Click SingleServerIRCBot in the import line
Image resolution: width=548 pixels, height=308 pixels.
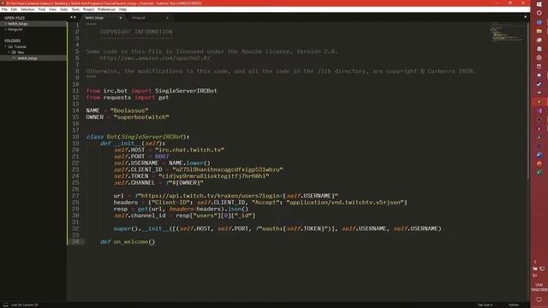coord(186,91)
